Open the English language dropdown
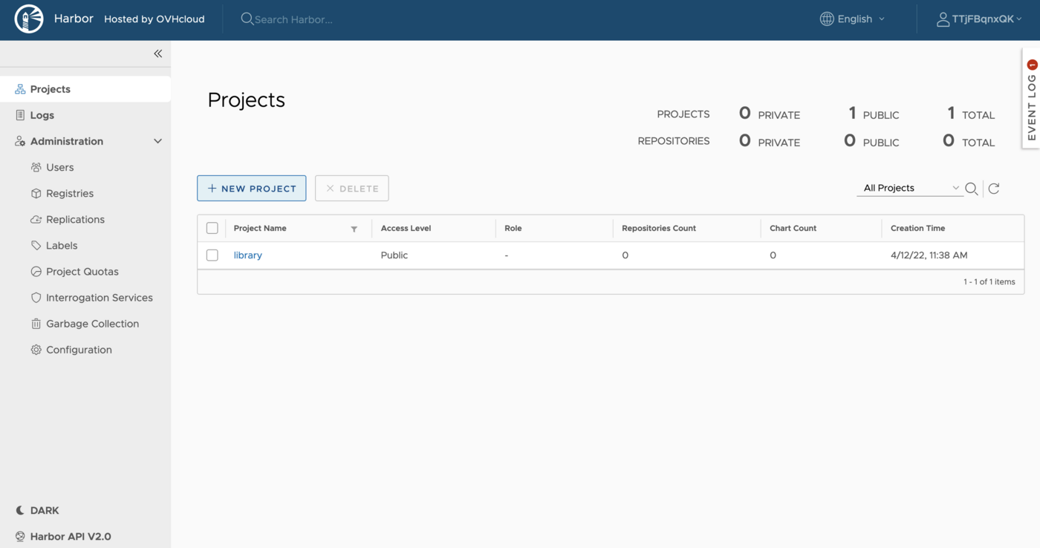 [851, 19]
